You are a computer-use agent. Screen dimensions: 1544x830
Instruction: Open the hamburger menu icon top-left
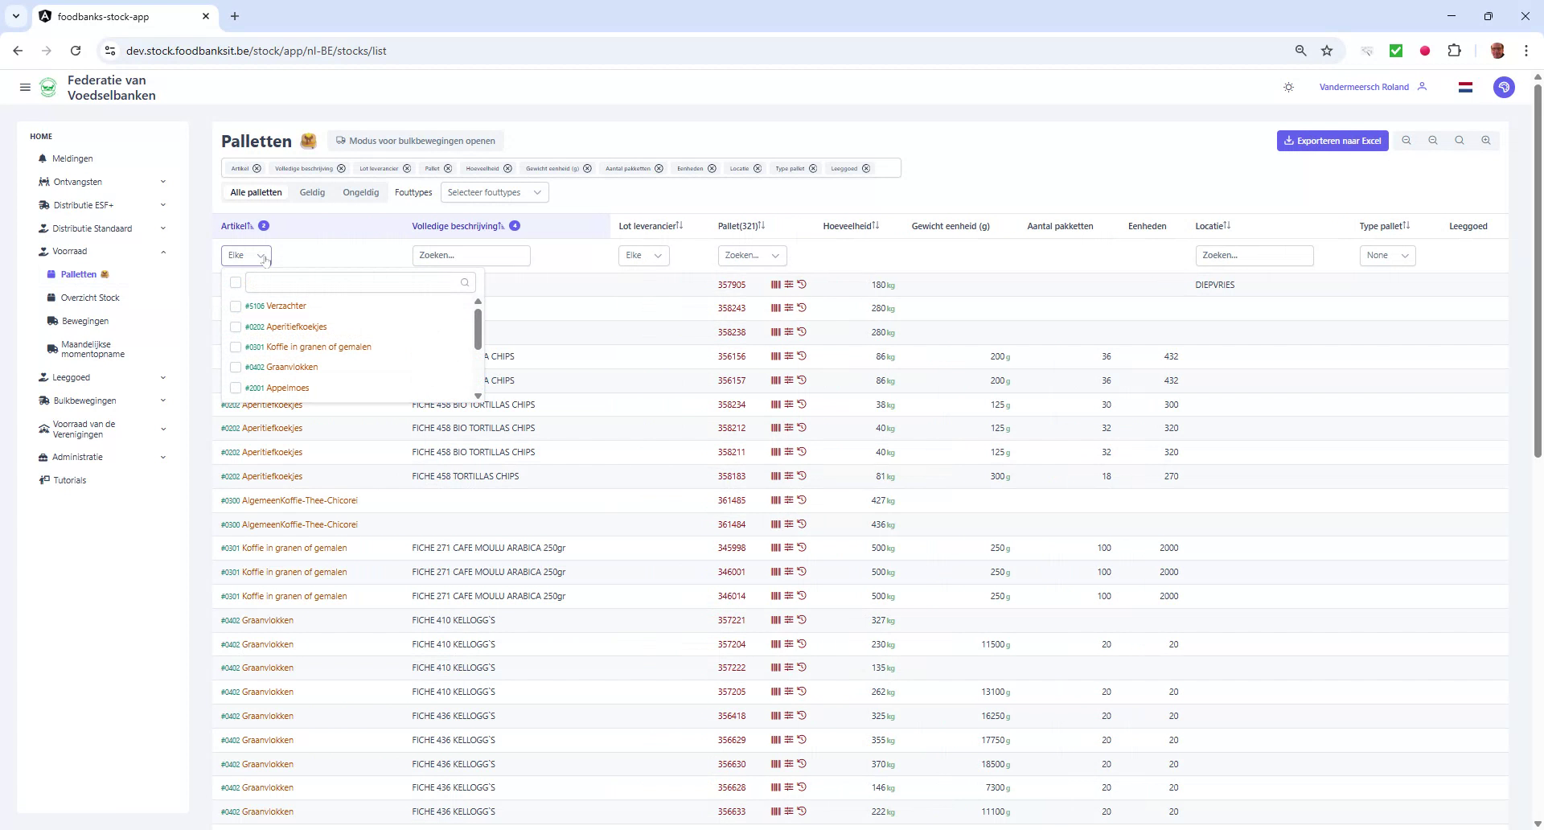coord(25,87)
